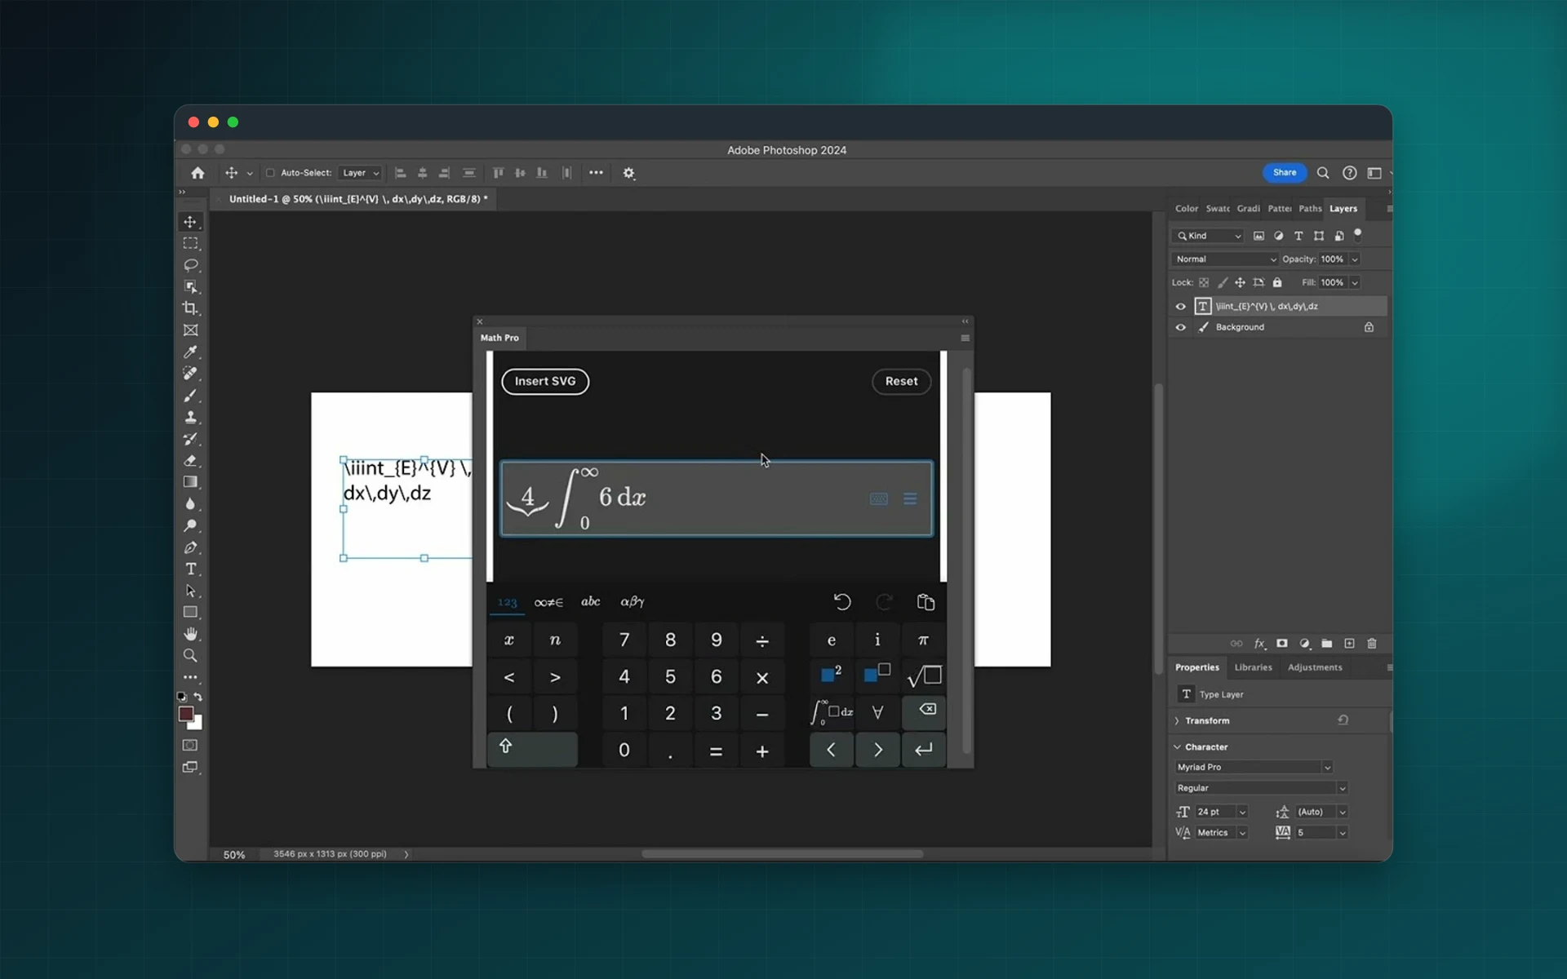
Task: Toggle the shift key on Math keyboard
Action: click(x=532, y=749)
